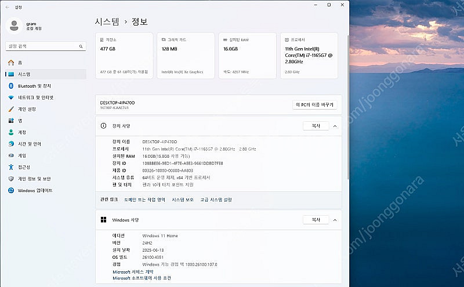Click the 24H2 version value

(147, 243)
